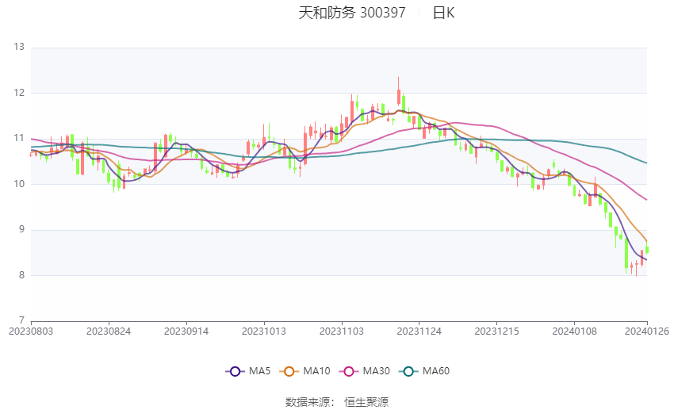Select the last green candlestick on 20240126
Image resolution: width=674 pixels, height=410 pixels.
[x=647, y=248]
